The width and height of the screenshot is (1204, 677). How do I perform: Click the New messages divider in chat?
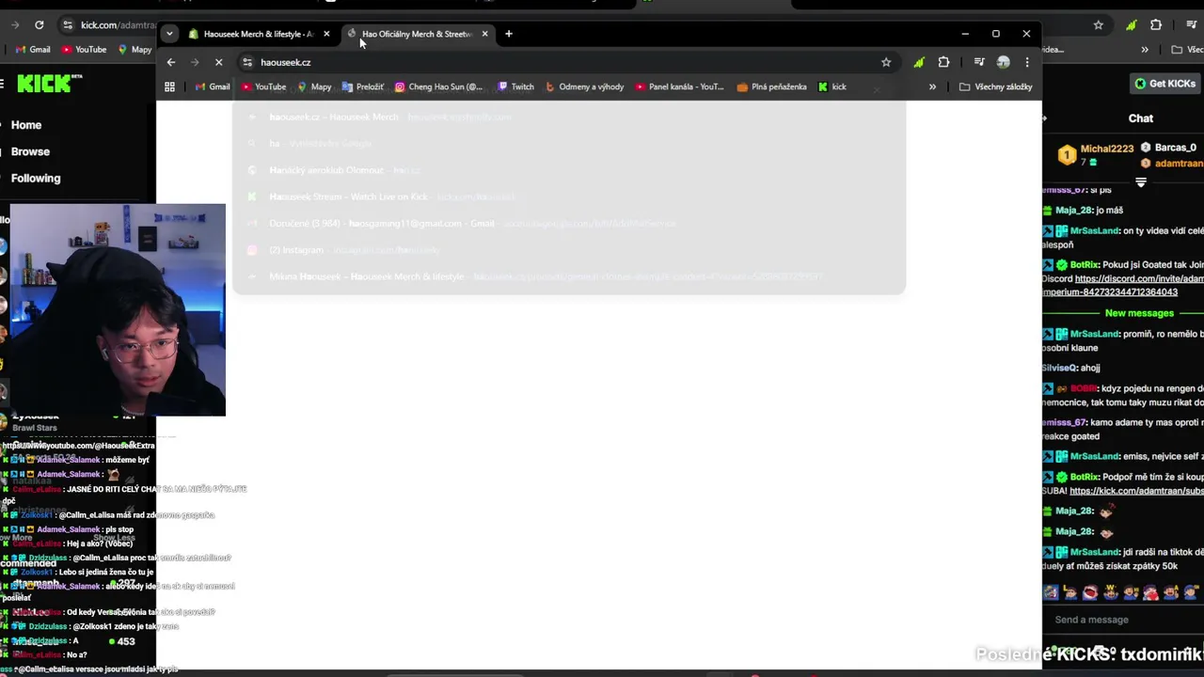(1139, 313)
